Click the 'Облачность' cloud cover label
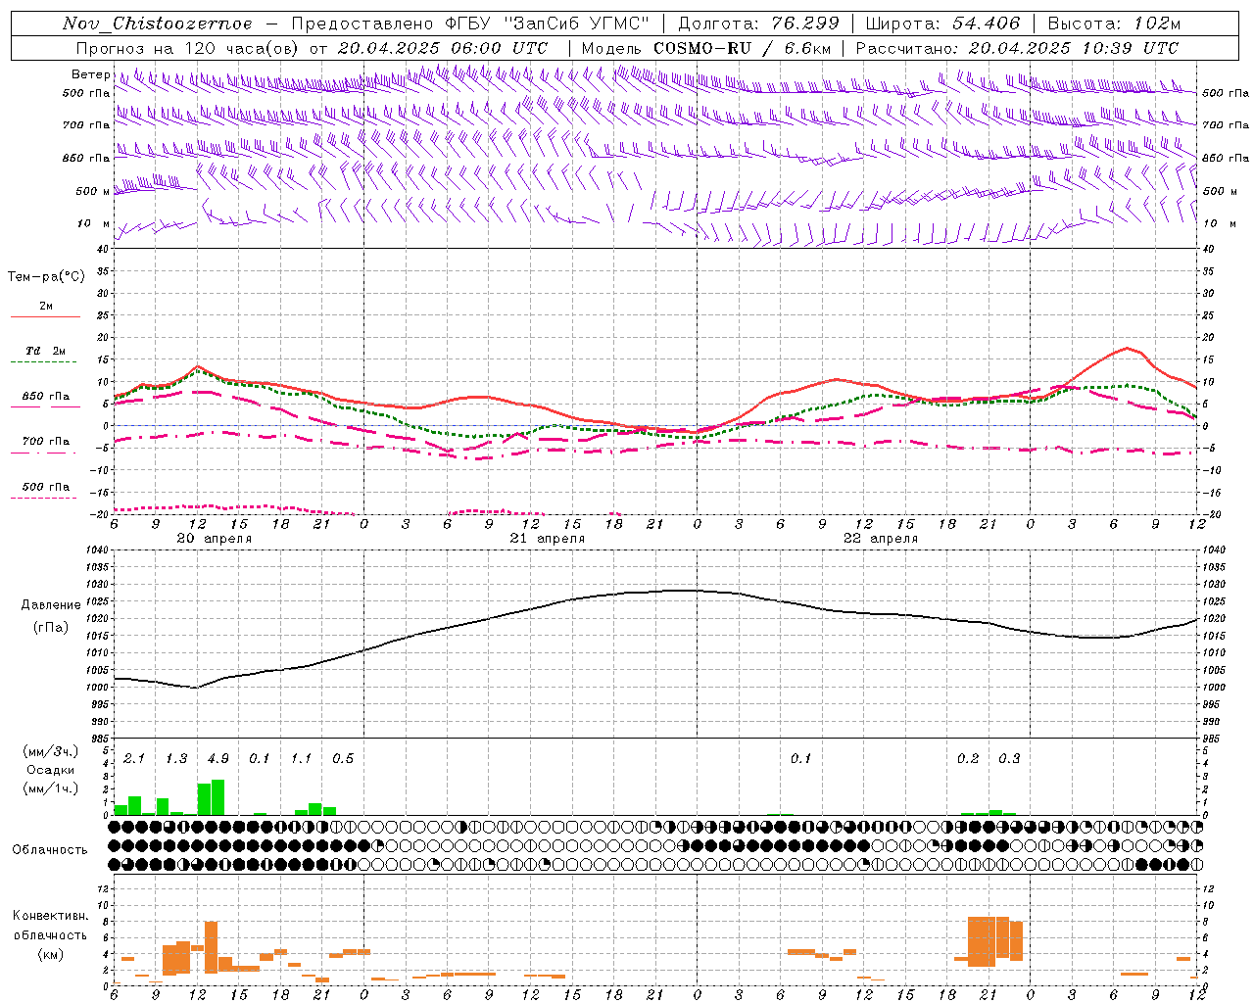Image resolution: width=1254 pixels, height=1003 pixels. point(50,850)
